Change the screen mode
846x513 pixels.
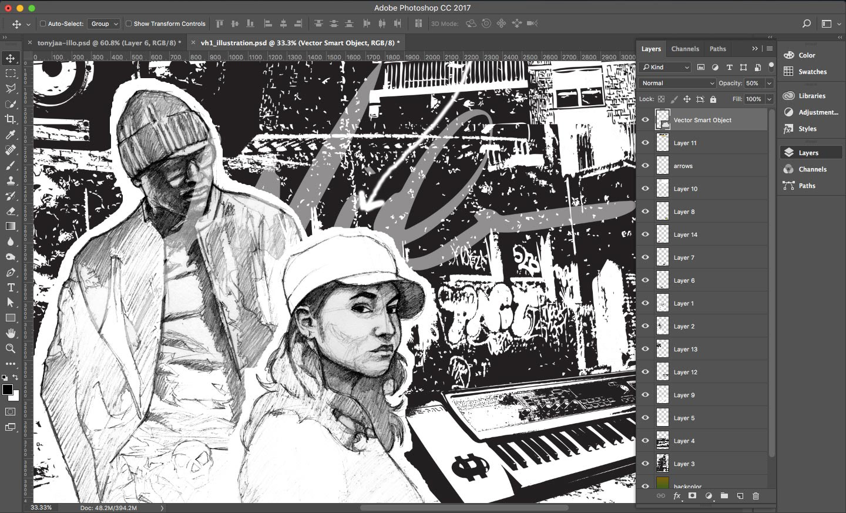click(11, 427)
